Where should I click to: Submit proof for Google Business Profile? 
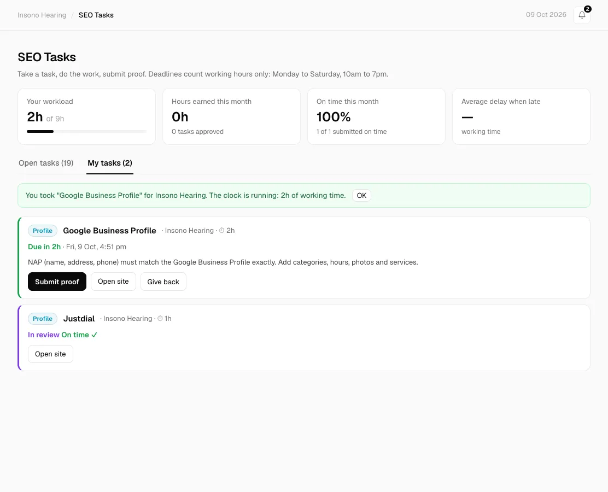click(x=57, y=282)
